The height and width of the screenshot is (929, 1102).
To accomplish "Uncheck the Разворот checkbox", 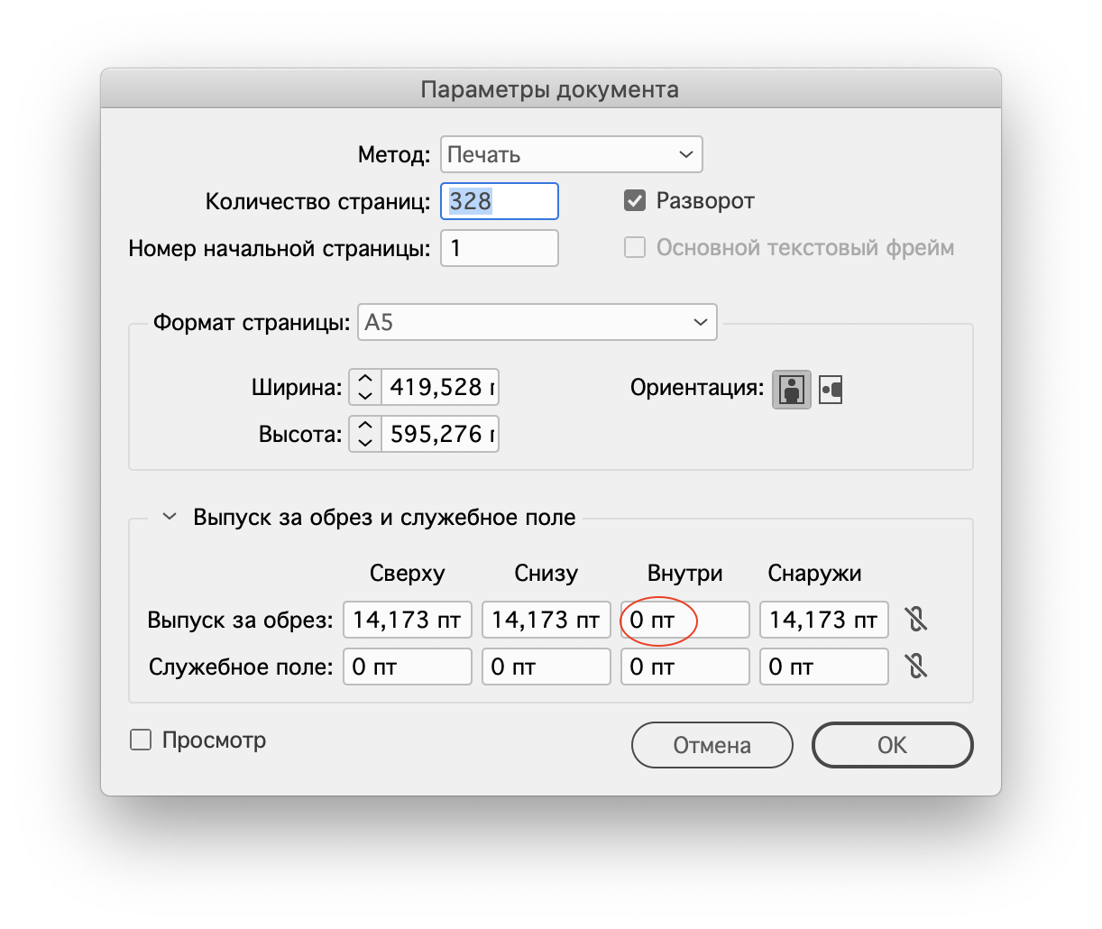I will pos(634,200).
